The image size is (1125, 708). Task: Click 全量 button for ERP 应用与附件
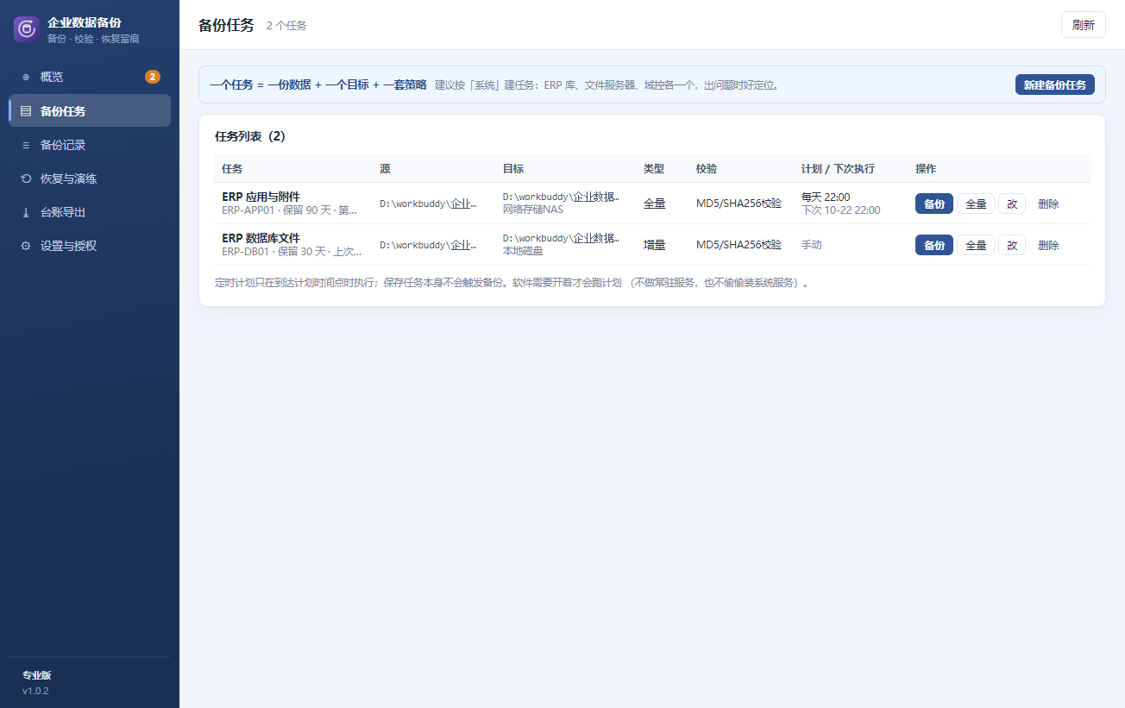pyautogui.click(x=976, y=204)
